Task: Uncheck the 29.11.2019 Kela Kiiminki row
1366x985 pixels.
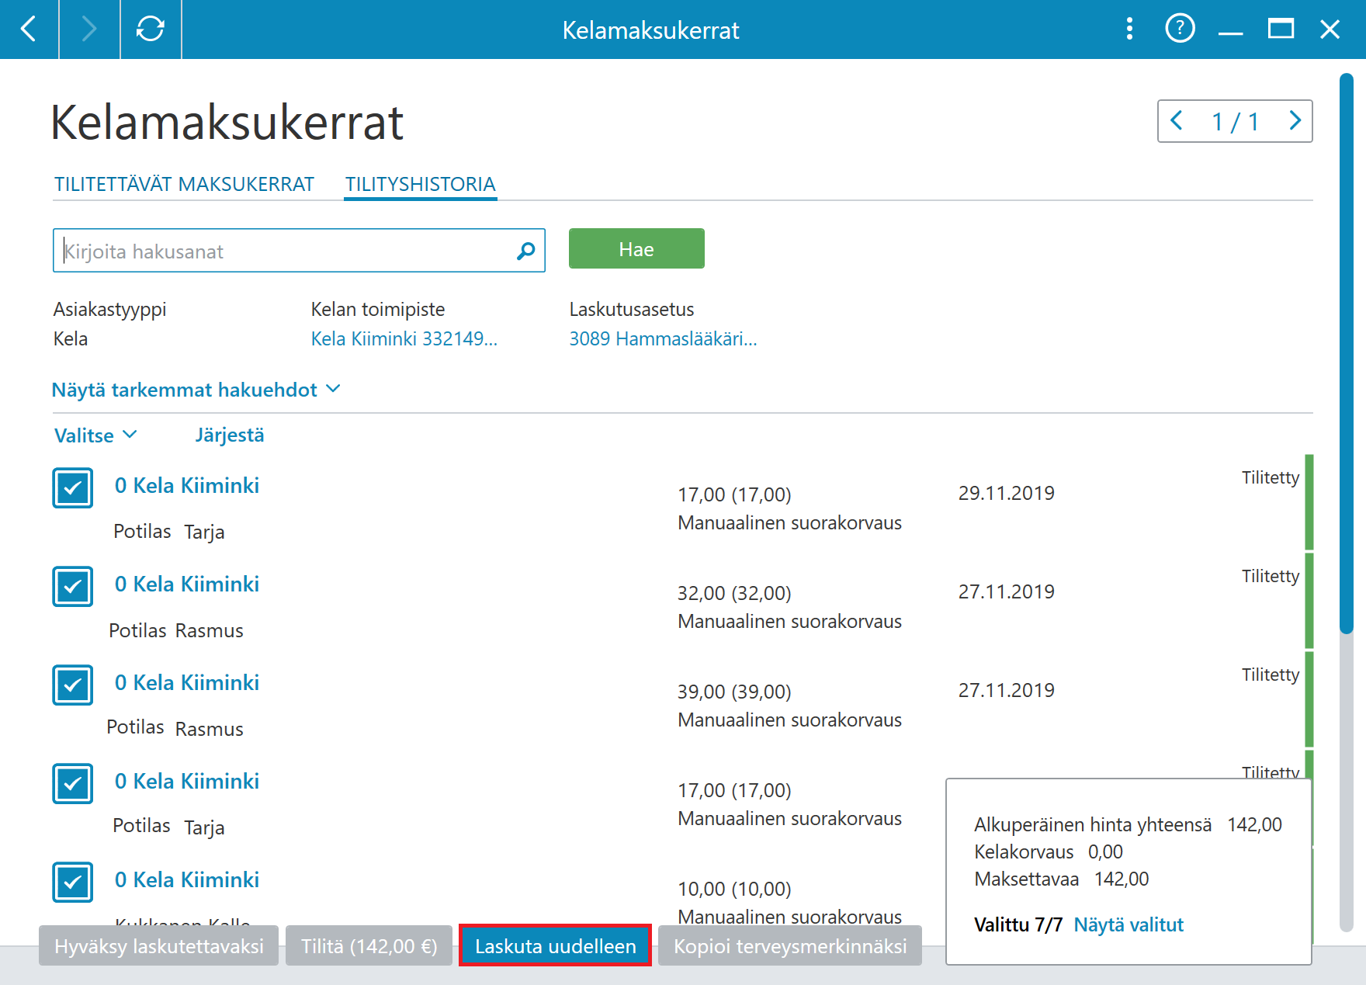Action: pyautogui.click(x=73, y=487)
